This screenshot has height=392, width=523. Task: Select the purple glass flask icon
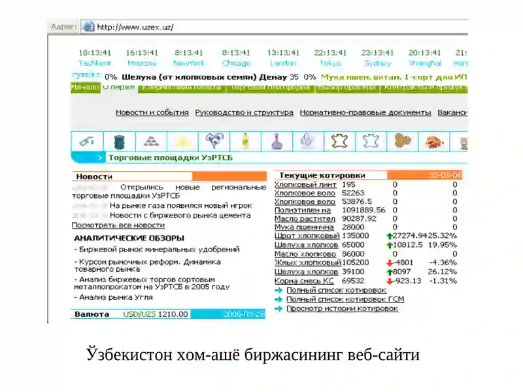277,141
